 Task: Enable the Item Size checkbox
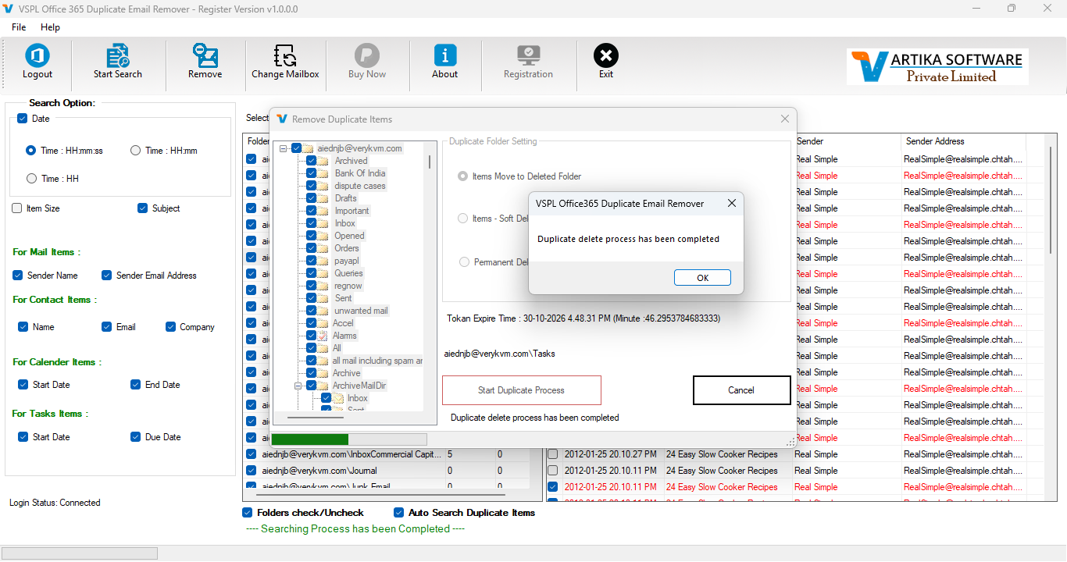pos(17,208)
